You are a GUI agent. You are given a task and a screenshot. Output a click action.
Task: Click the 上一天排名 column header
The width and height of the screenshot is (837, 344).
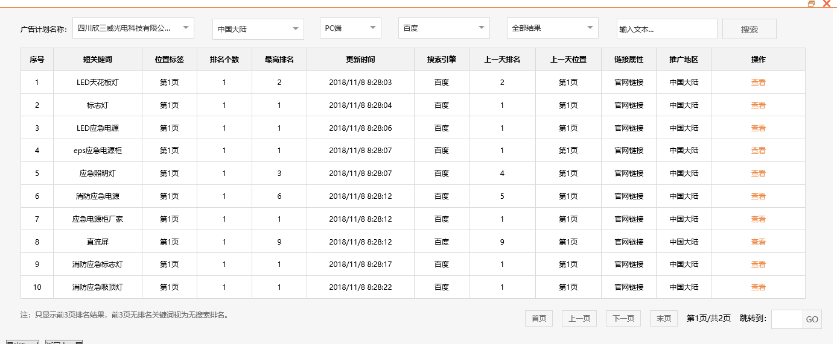(x=502, y=60)
